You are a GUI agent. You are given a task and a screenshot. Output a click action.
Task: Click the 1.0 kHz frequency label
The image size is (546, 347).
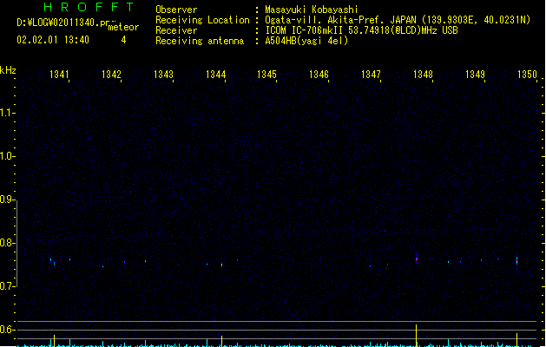[x=6, y=155]
